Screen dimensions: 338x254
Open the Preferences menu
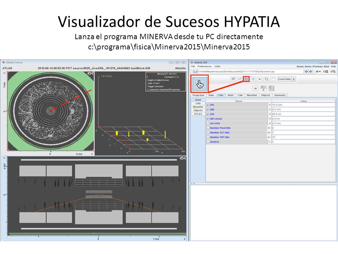click(x=204, y=66)
